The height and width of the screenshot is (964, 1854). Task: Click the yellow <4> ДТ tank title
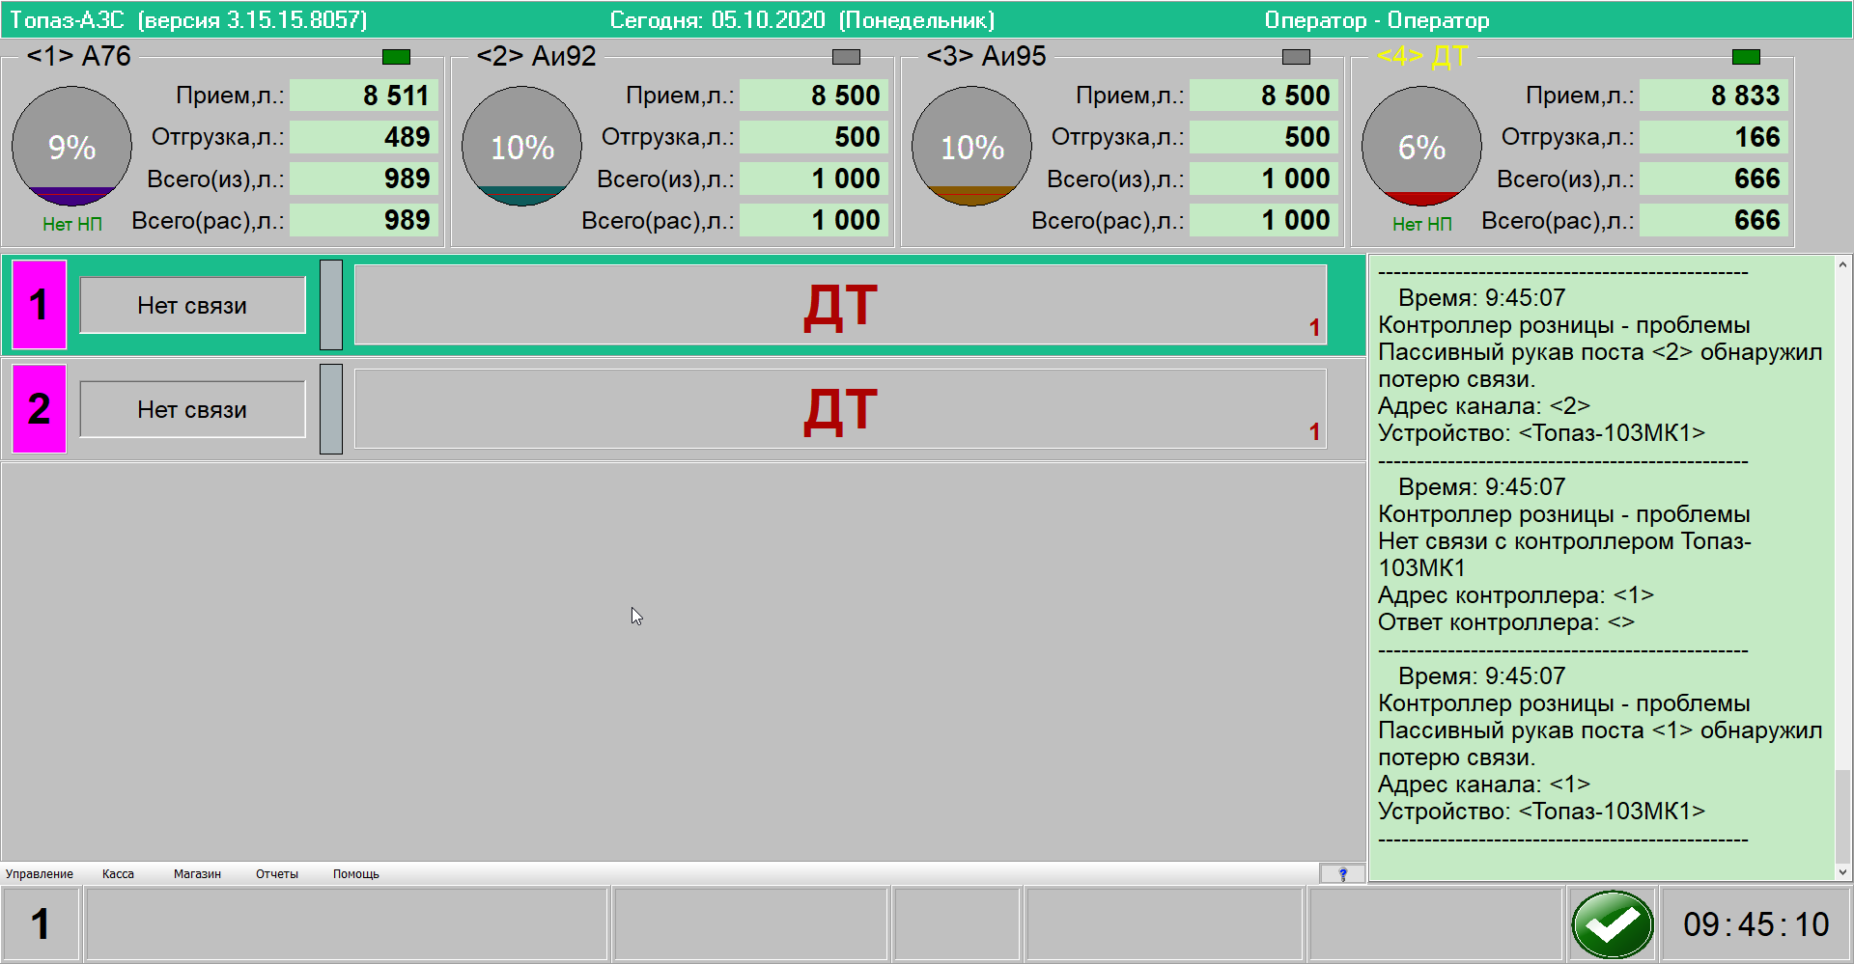click(1422, 56)
